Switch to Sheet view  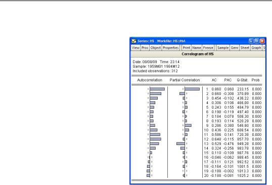pyautogui.click(x=245, y=48)
